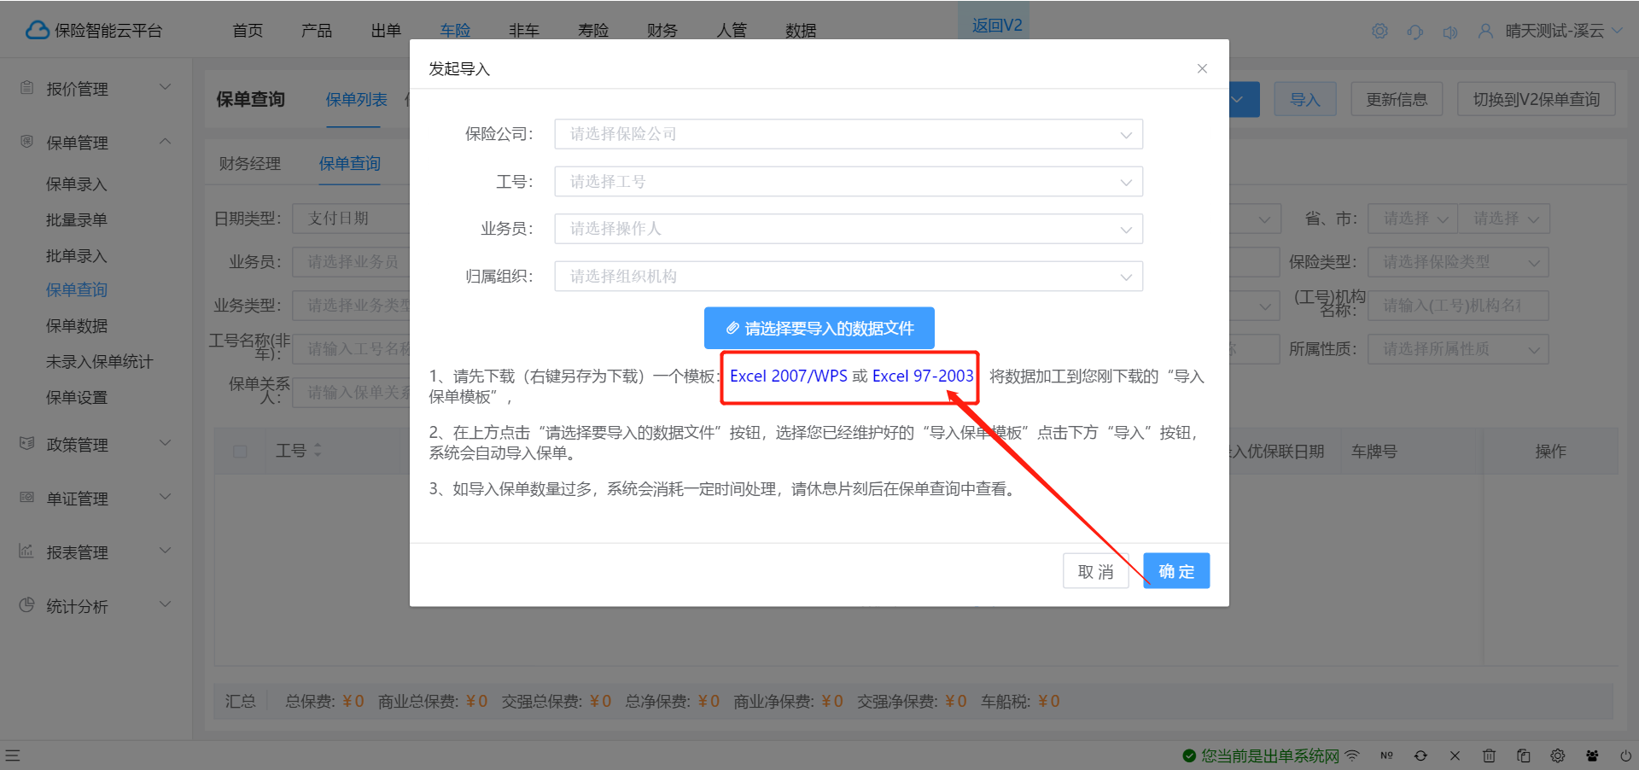
Task: Open 非车 in top navigation
Action: [x=524, y=31]
